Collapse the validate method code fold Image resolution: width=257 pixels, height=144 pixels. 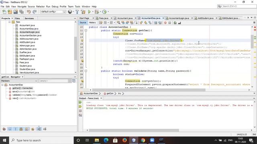tap(86, 71)
